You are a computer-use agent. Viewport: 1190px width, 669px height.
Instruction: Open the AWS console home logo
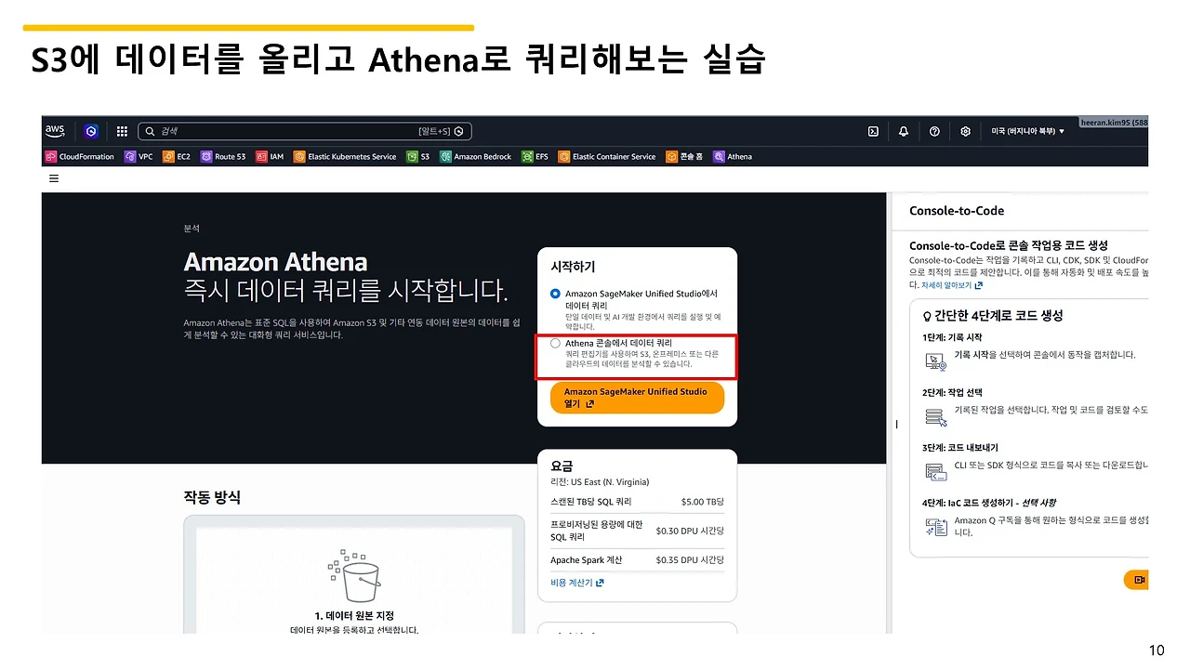(54, 131)
